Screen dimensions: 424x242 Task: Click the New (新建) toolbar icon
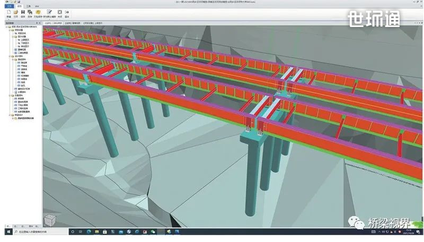pyautogui.click(x=8, y=13)
